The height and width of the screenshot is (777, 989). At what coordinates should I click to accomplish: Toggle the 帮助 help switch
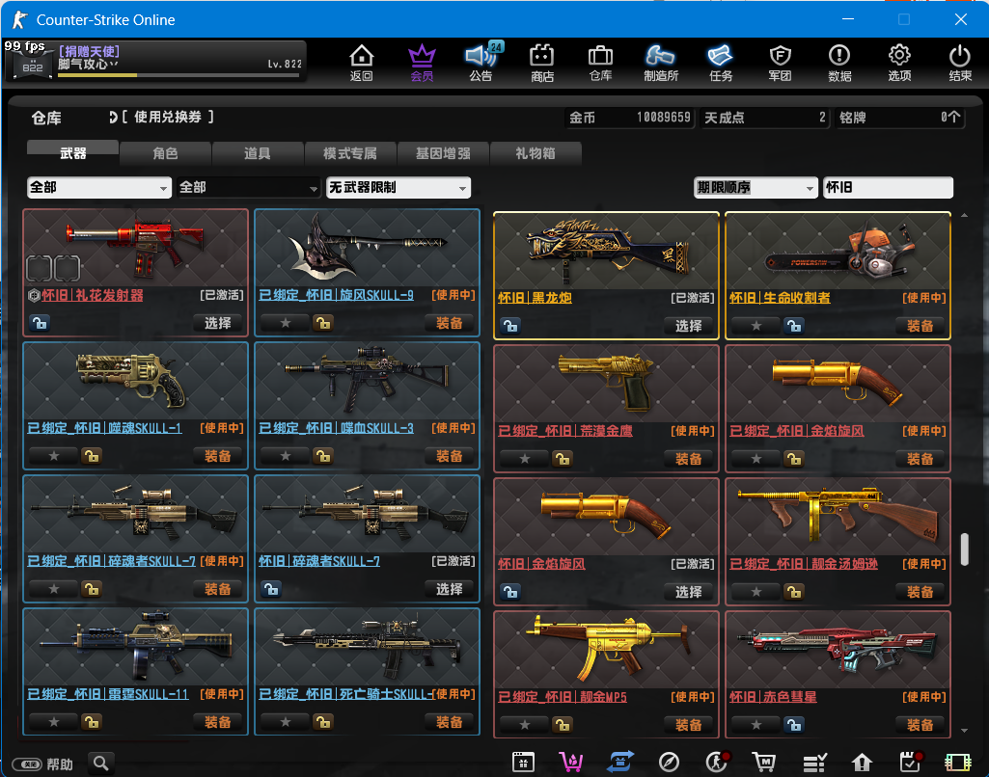[x=27, y=764]
